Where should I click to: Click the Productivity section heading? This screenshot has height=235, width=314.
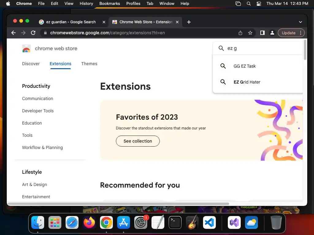pos(36,86)
